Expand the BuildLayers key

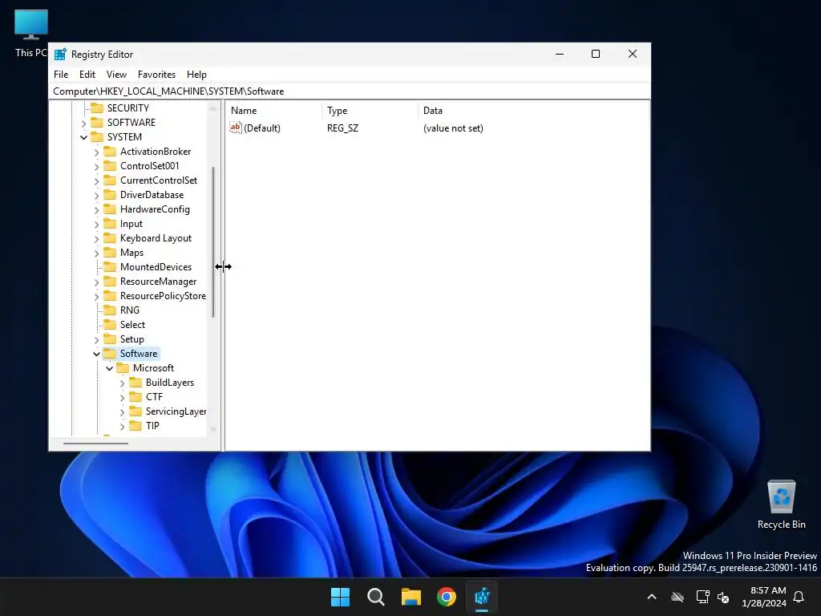click(x=122, y=383)
